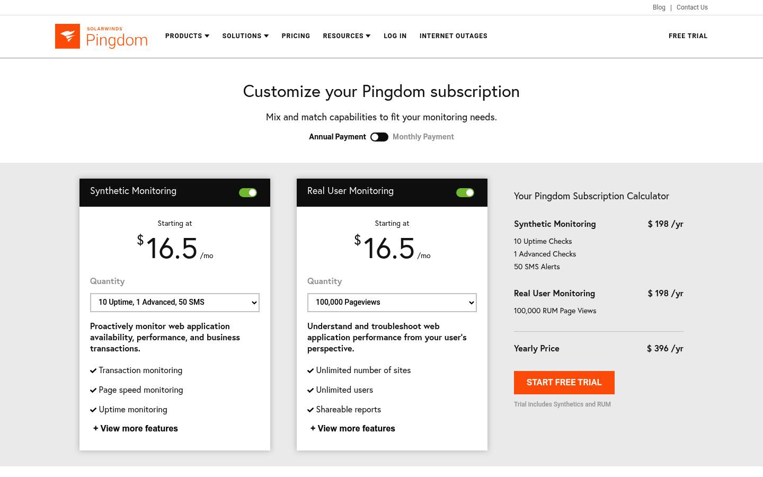Open the Synthetic Monitoring quantity dropdown
The image size is (763, 477).
click(175, 303)
